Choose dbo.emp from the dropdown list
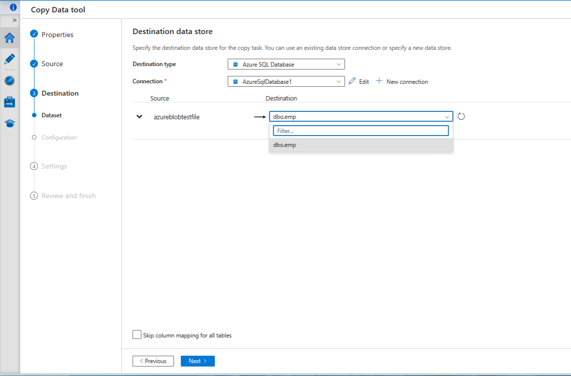Image resolution: width=571 pixels, height=376 pixels. [x=361, y=145]
